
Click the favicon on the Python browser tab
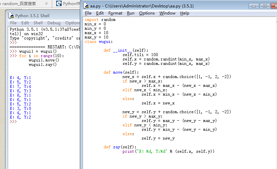[59, 4]
